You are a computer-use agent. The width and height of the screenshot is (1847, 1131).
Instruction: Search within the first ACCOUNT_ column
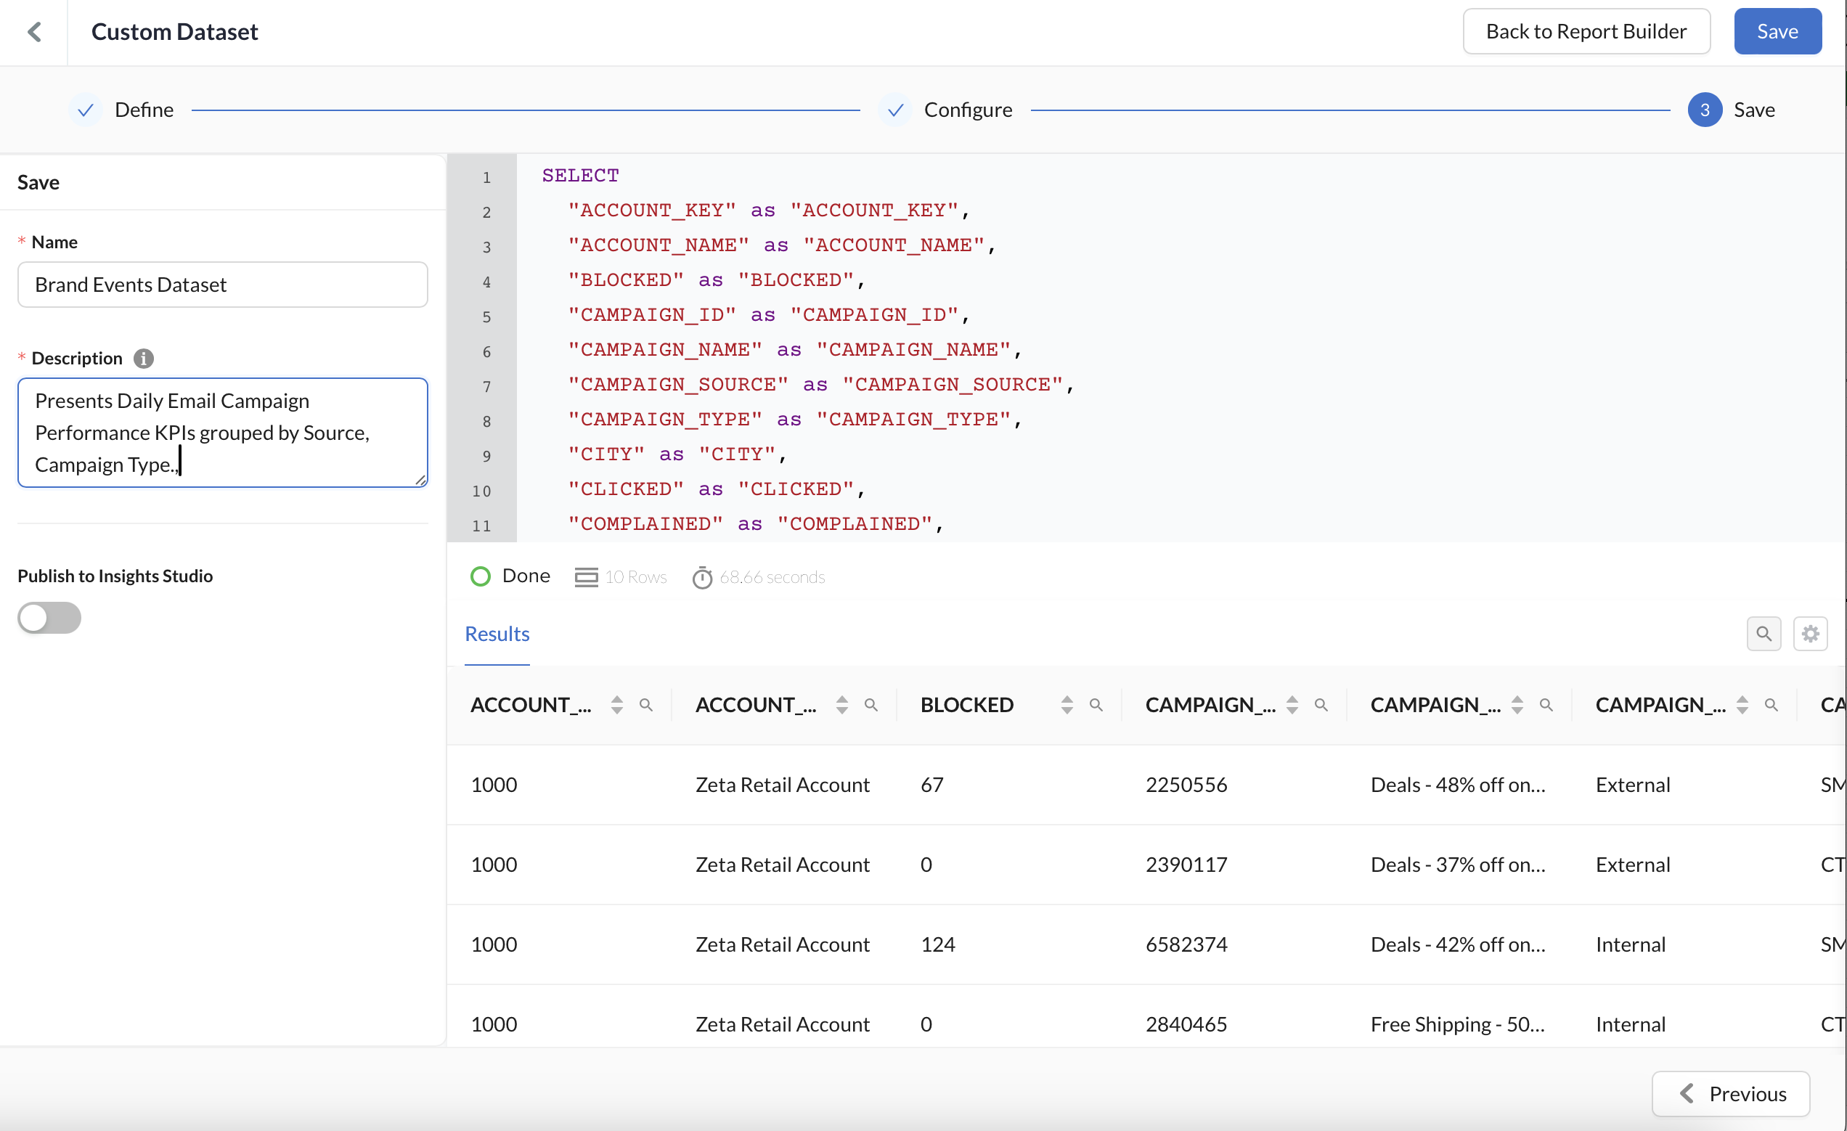(645, 705)
